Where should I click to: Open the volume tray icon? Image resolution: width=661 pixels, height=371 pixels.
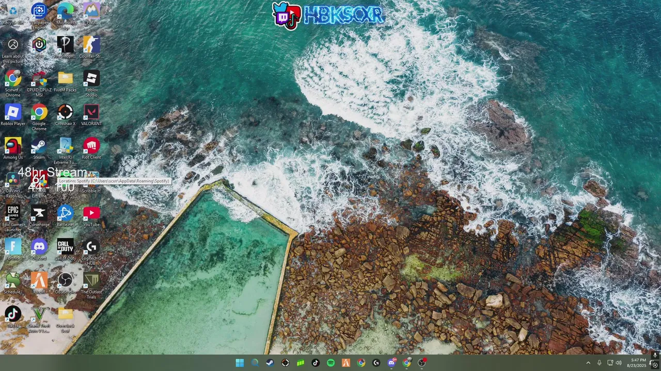point(619,363)
